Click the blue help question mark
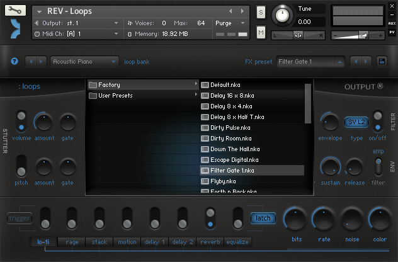The width and height of the screenshot is (398, 262). point(14,61)
